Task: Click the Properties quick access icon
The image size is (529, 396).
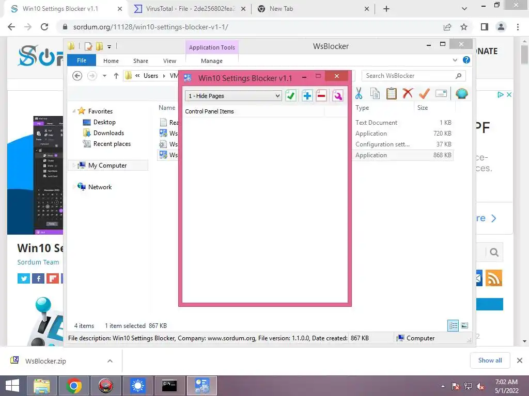Action: pos(88,46)
